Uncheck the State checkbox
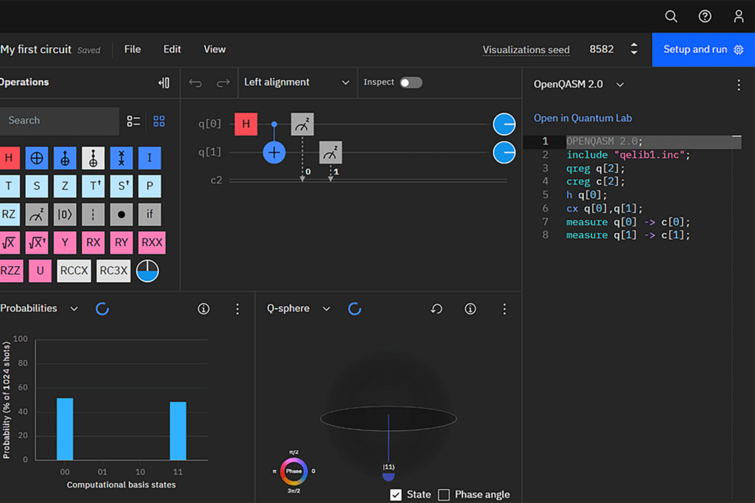This screenshot has width=755, height=503. pyautogui.click(x=396, y=495)
